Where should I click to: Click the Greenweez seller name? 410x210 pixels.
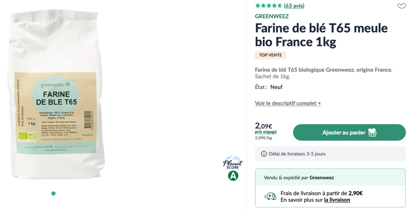pos(321,177)
